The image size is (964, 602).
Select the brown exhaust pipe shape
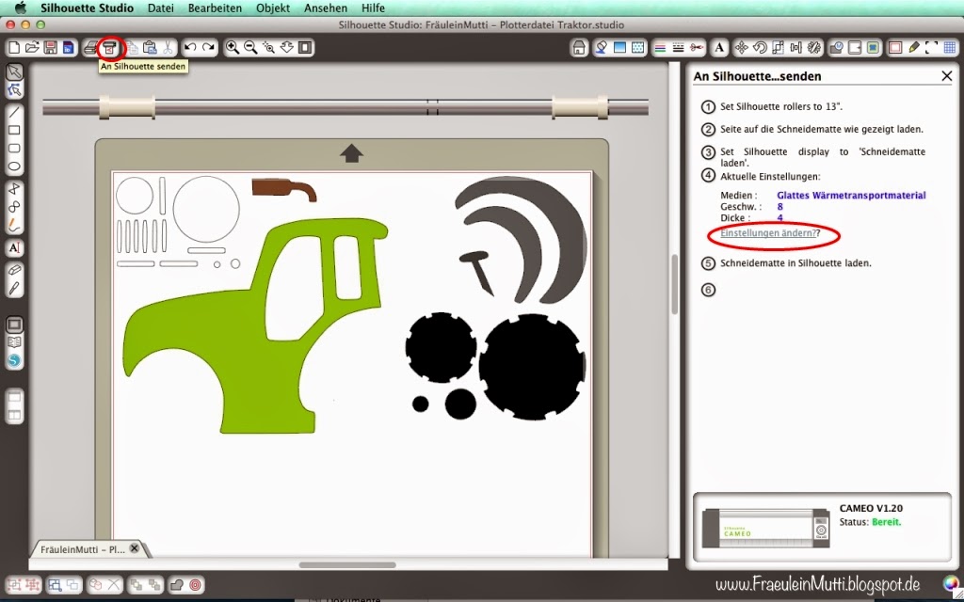tap(284, 189)
